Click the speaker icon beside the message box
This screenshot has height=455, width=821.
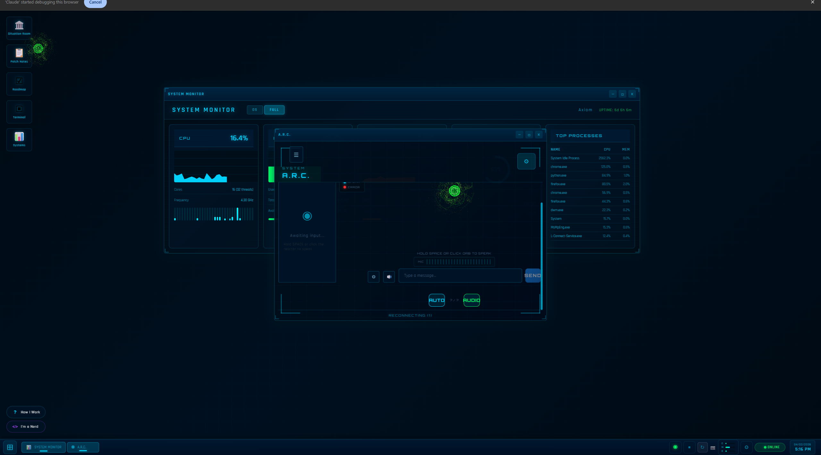point(389,277)
